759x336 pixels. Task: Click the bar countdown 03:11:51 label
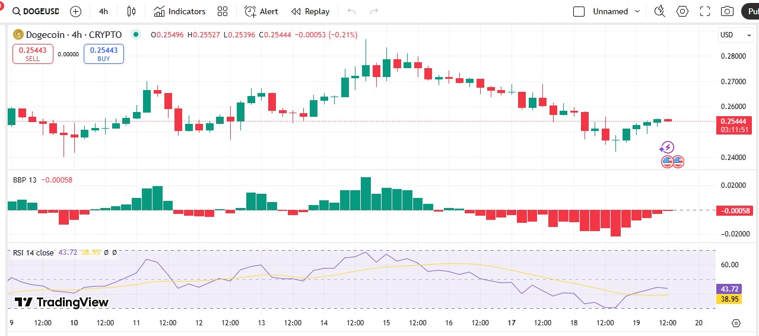tap(734, 130)
